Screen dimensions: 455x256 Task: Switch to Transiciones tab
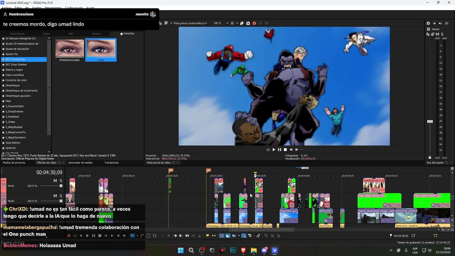click(112, 163)
